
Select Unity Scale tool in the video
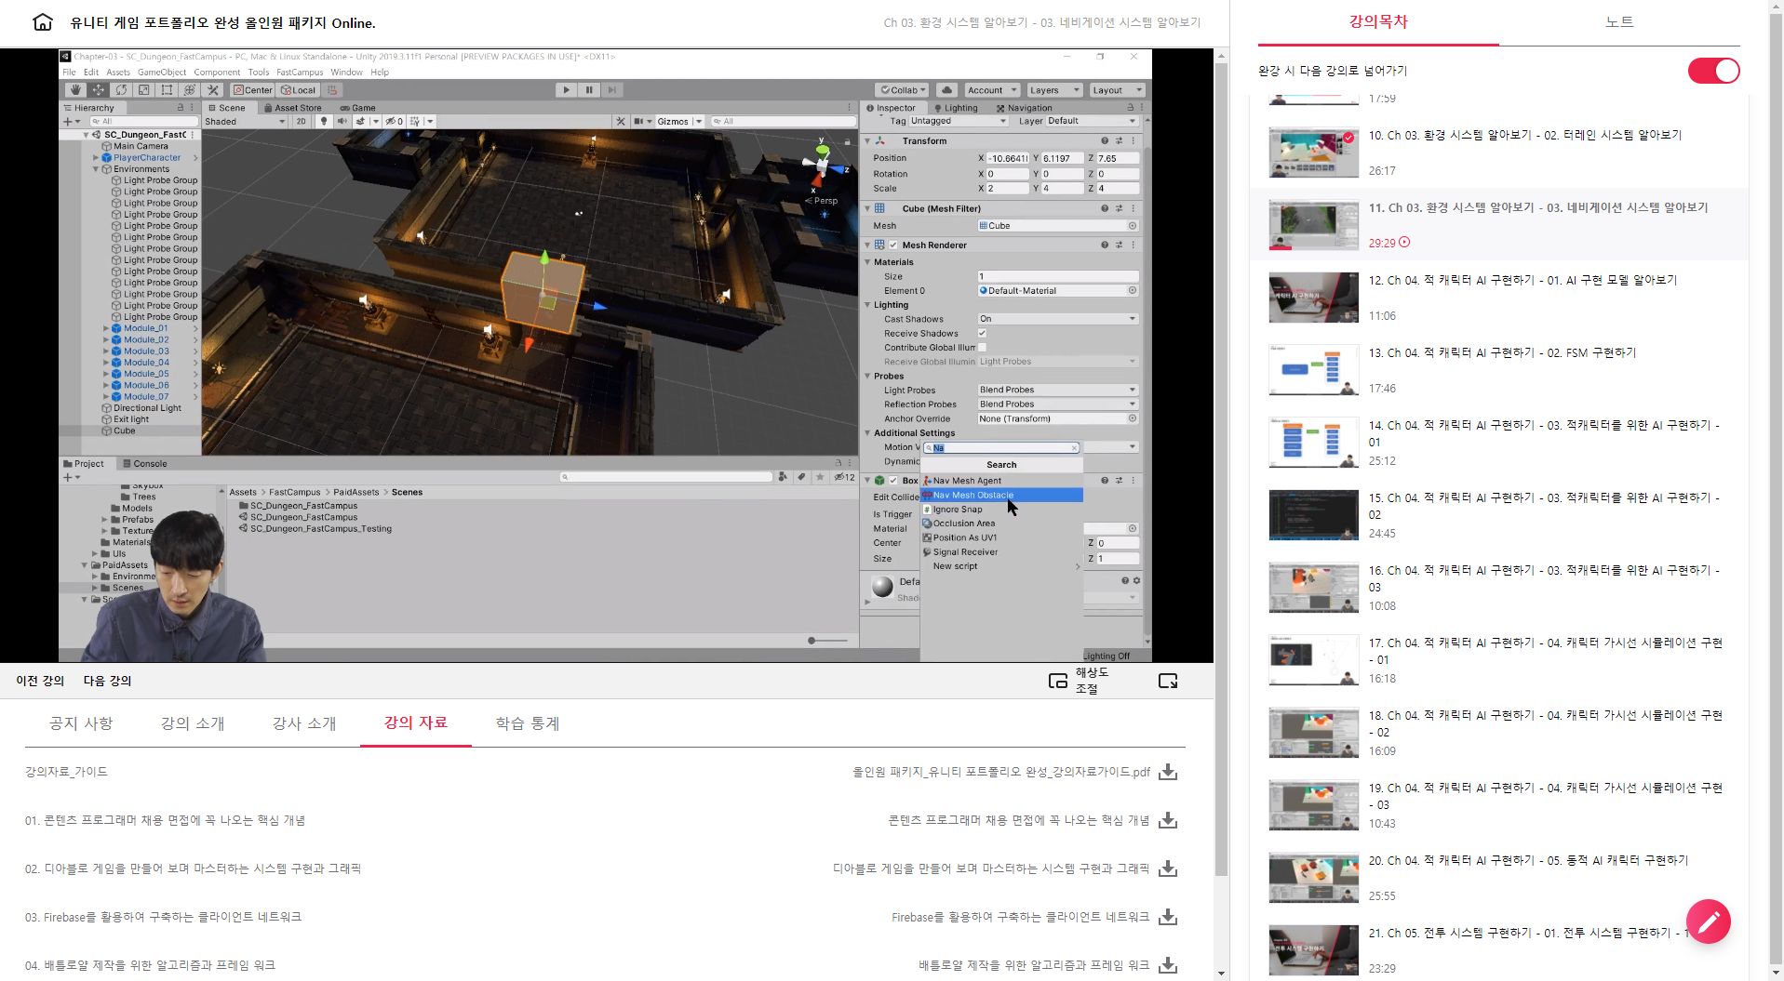point(144,90)
